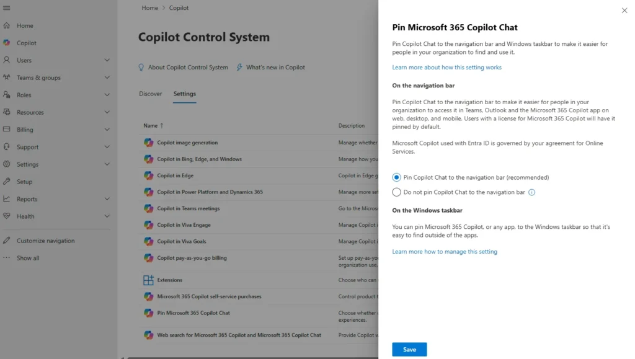635x359 pixels.
Task: Click the Name column sort arrow
Action: point(162,126)
